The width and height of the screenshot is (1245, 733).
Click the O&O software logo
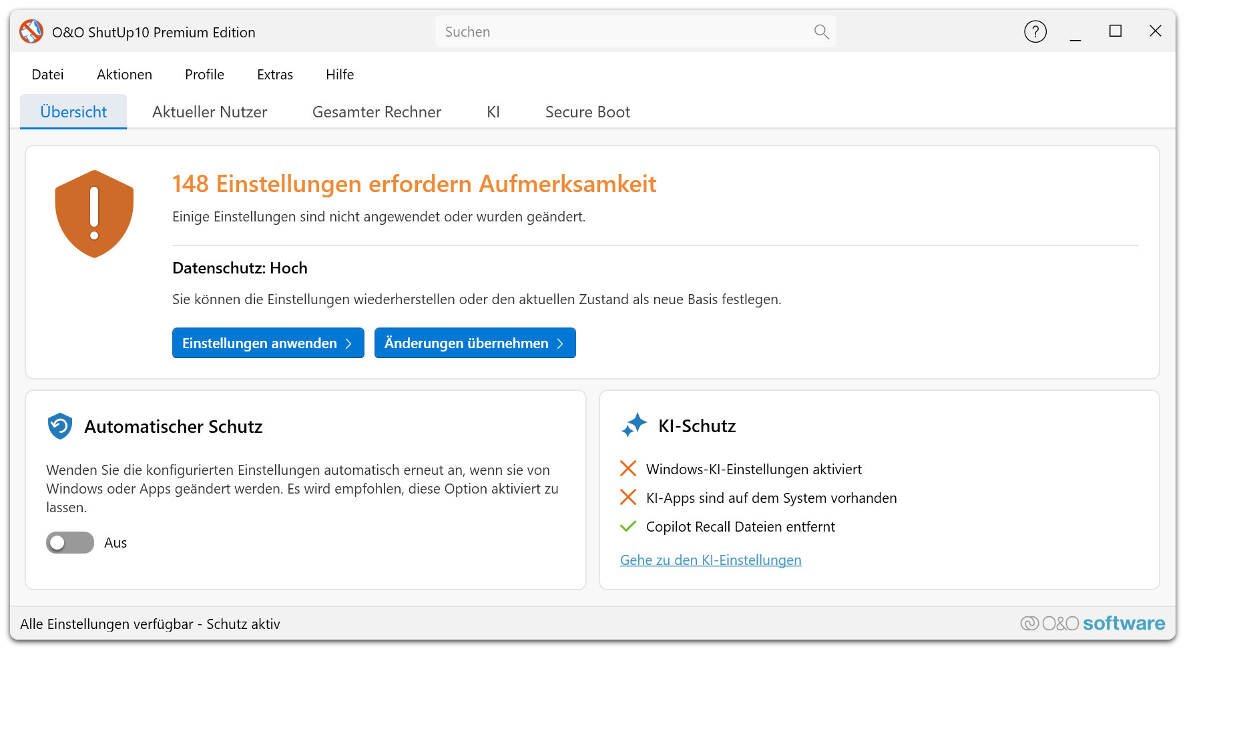[1093, 623]
